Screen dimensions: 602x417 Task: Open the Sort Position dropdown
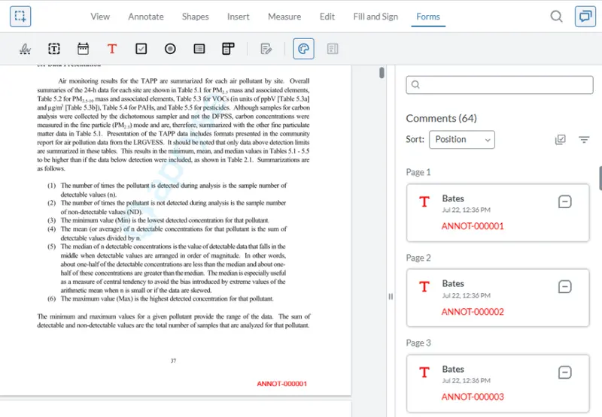tap(462, 140)
